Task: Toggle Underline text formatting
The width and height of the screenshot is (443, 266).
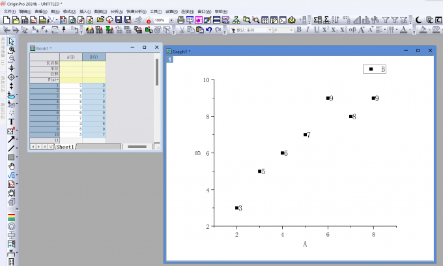Action: [x=317, y=30]
